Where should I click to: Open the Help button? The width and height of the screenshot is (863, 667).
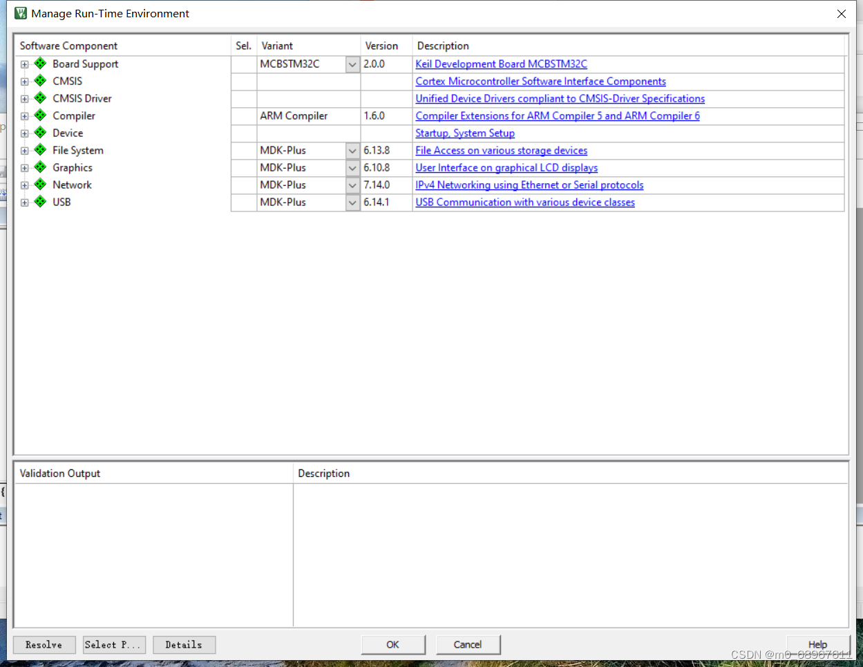click(818, 645)
